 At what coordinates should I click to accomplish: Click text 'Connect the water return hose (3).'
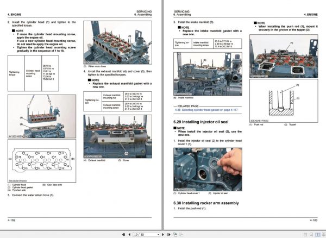33,195
